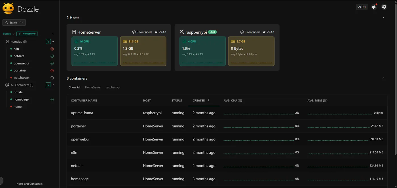397x188 pixels.
Task: Open the Search box
Action: 14,22
